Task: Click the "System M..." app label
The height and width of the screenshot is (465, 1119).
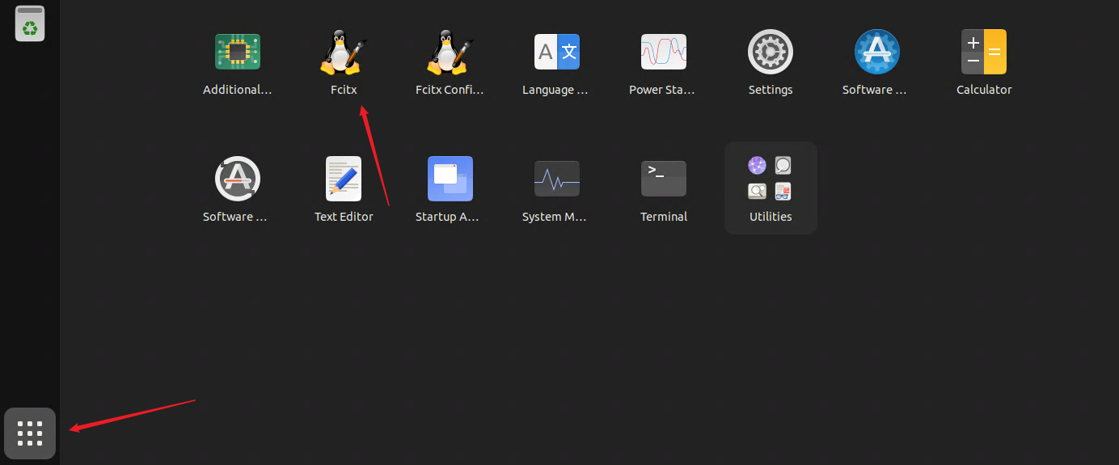Action: click(555, 217)
